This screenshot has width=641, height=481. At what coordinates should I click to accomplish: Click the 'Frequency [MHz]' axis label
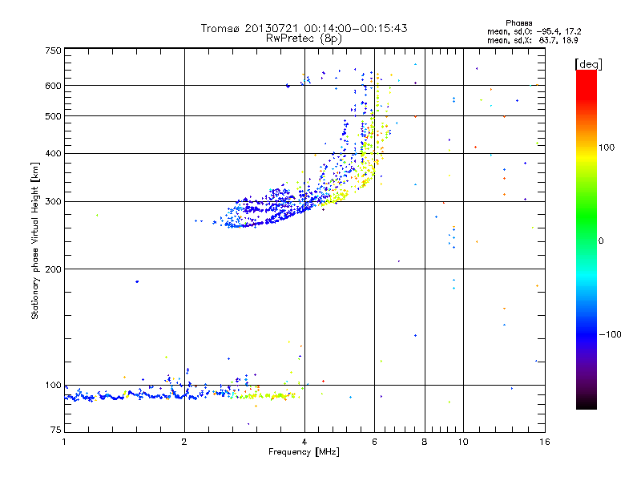coord(304,452)
